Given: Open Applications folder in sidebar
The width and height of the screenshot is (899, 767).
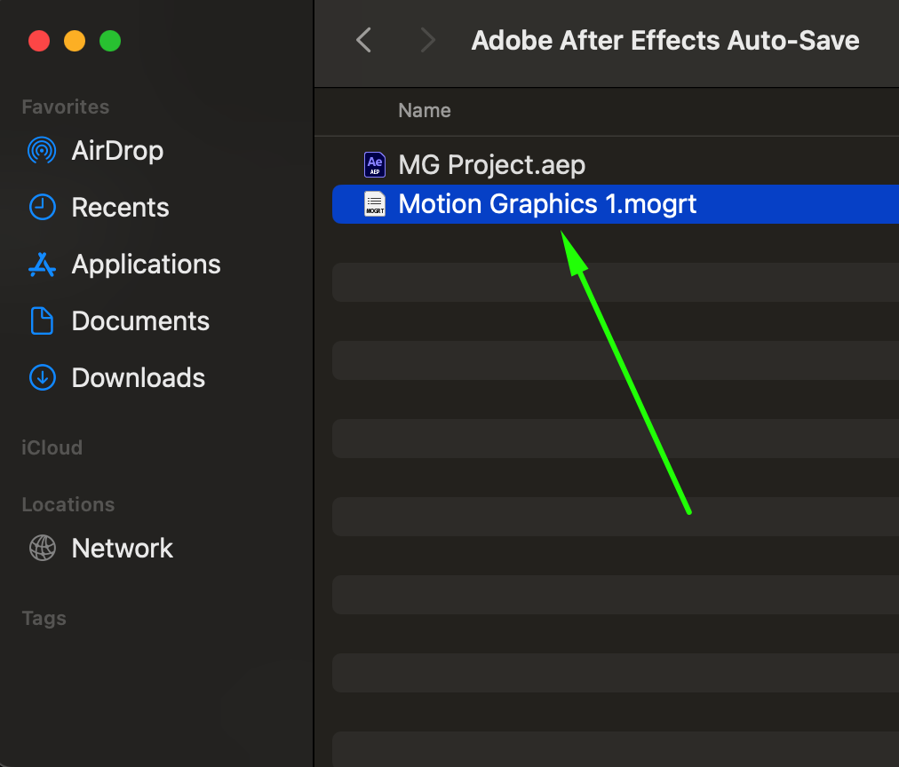Looking at the screenshot, I should coord(146,265).
